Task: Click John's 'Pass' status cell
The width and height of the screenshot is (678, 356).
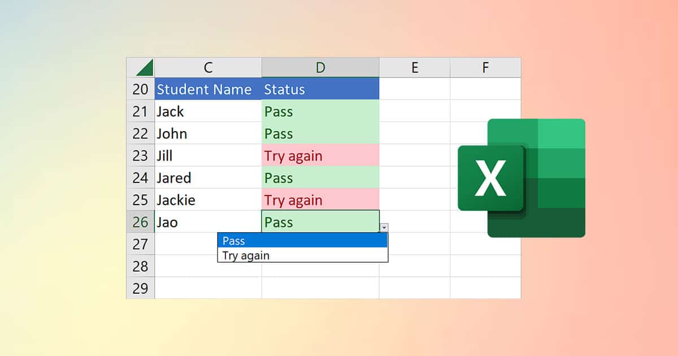Action: click(x=320, y=133)
